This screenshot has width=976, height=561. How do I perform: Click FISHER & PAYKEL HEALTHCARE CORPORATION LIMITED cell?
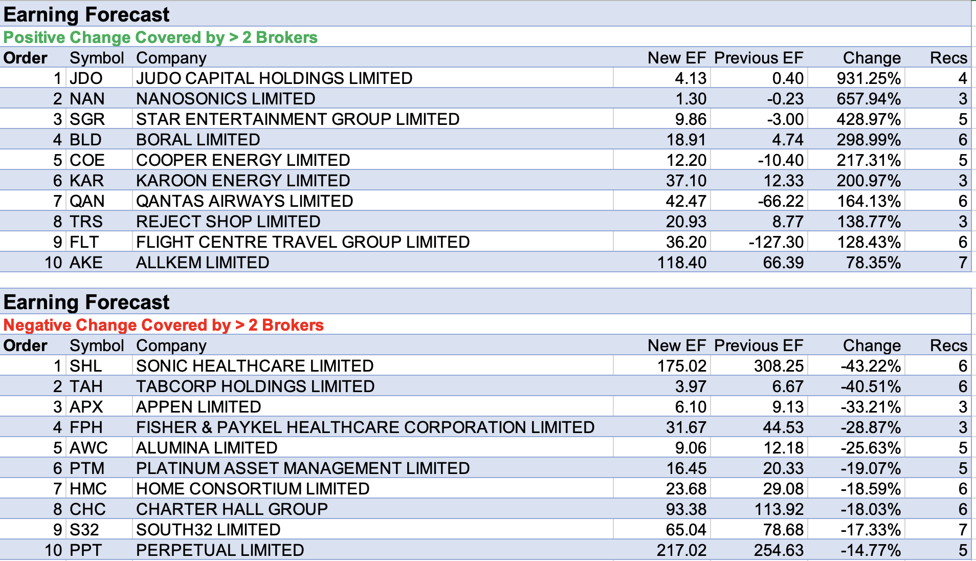pos(365,427)
